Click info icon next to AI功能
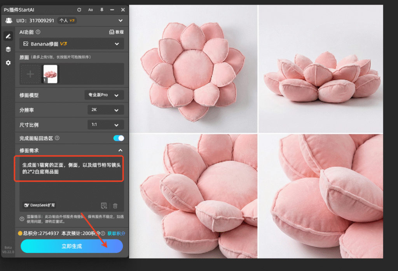Screen dimensions: 398x271 [x=38, y=33]
